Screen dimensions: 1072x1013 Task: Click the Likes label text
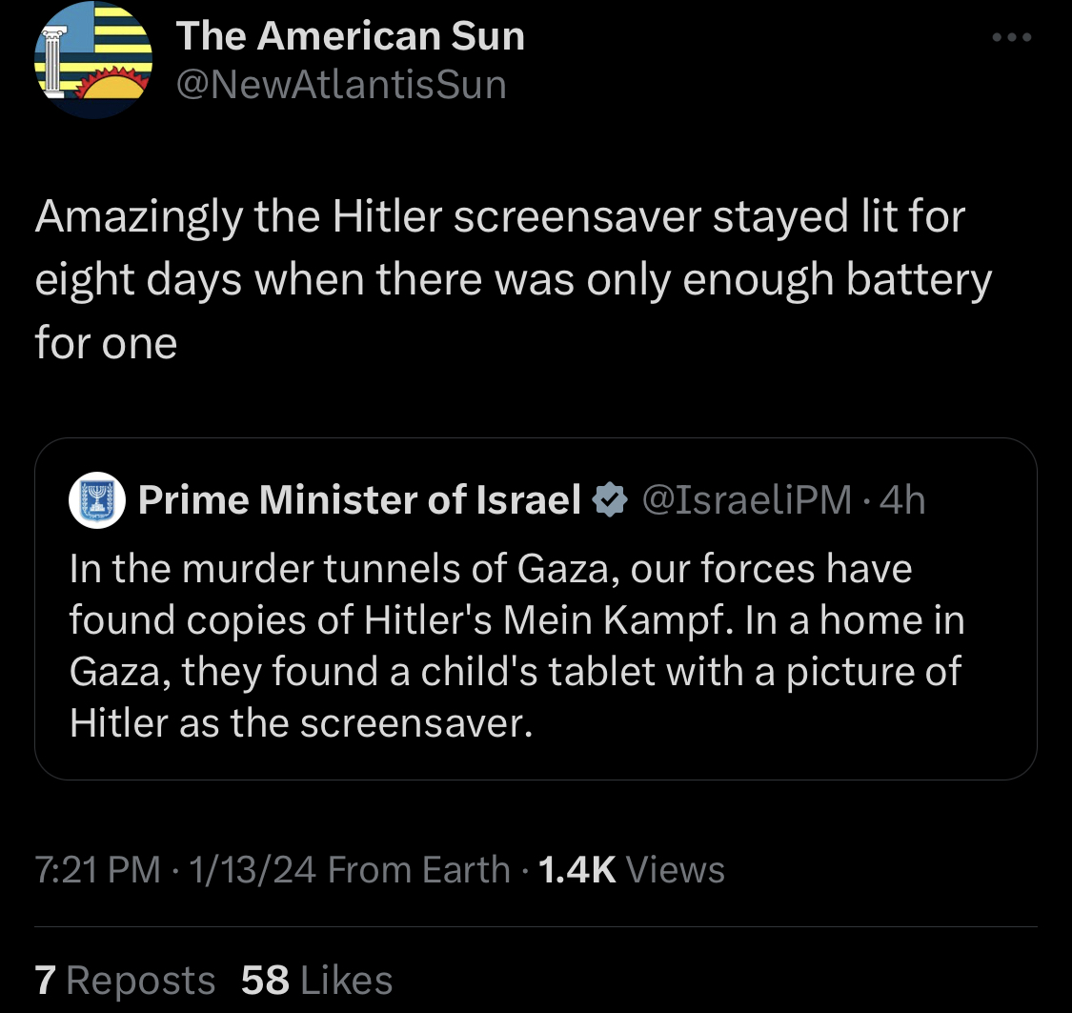[347, 981]
